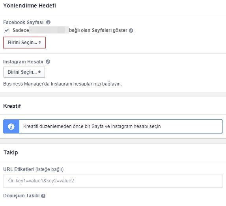Click the info icon beside Facebook Sayfası

pyautogui.click(x=48, y=22)
